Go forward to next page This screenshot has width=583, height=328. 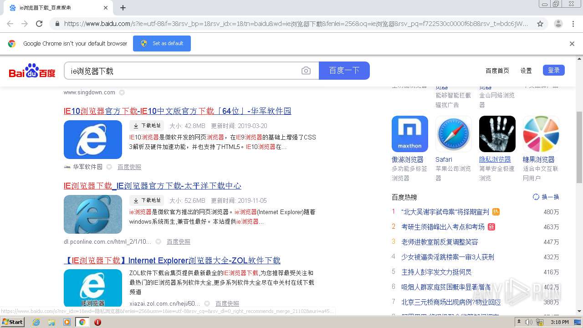[25, 24]
